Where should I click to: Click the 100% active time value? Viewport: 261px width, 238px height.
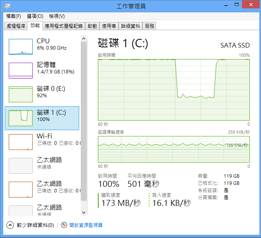click(109, 184)
